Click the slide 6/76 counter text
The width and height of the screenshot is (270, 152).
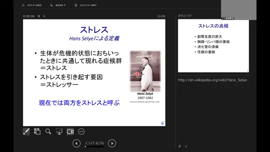tap(94, 143)
